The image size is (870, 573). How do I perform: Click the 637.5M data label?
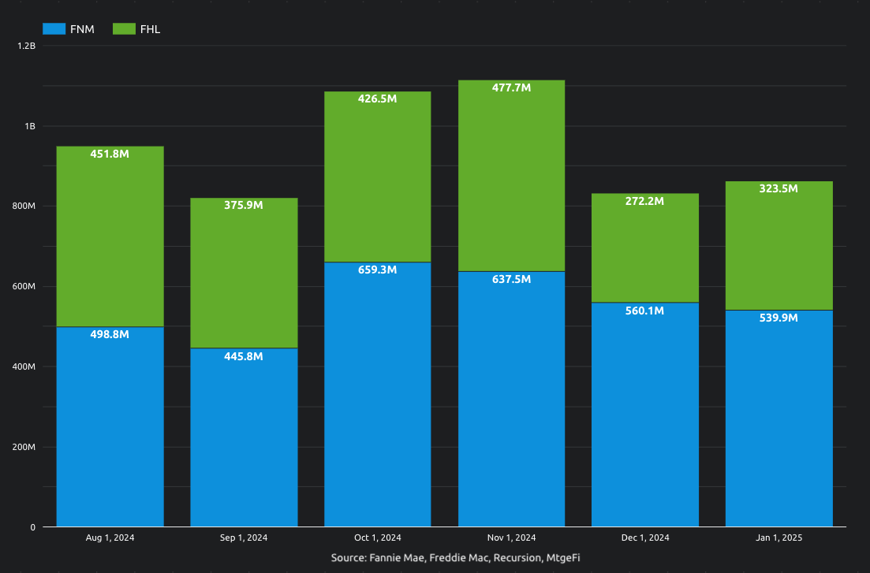point(512,280)
